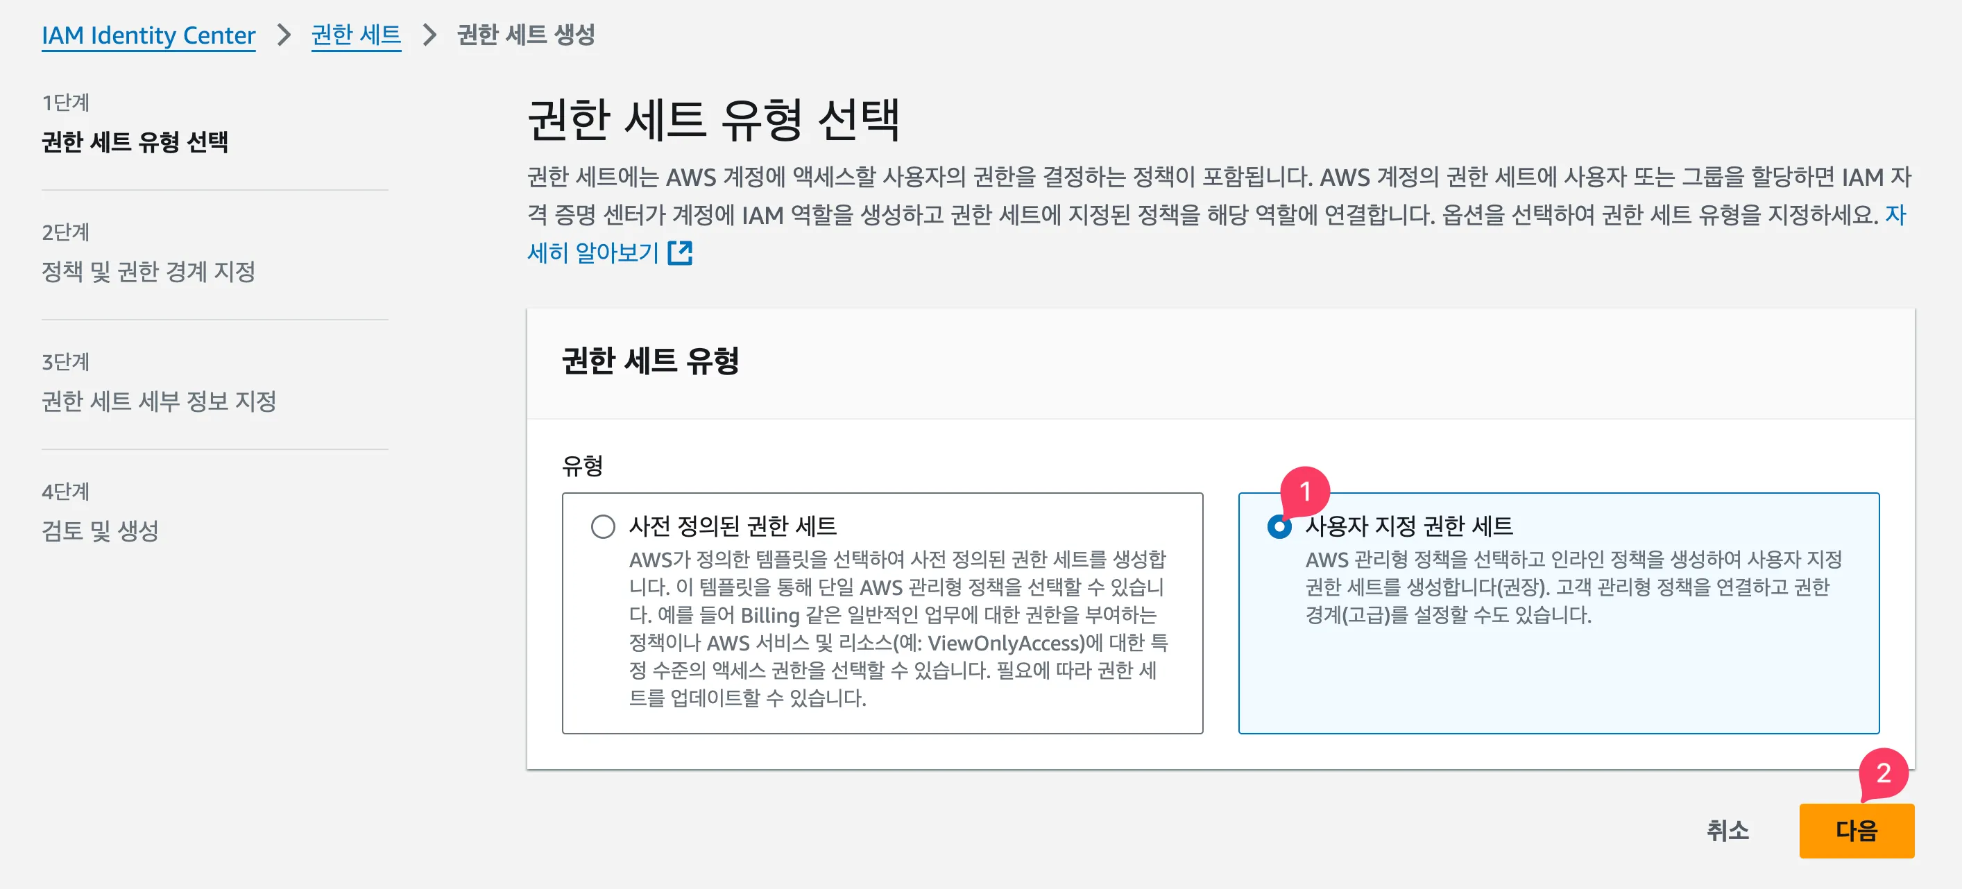Click the external link icon after 알아보기
Screen dimensions: 1962x889
[x=679, y=252]
